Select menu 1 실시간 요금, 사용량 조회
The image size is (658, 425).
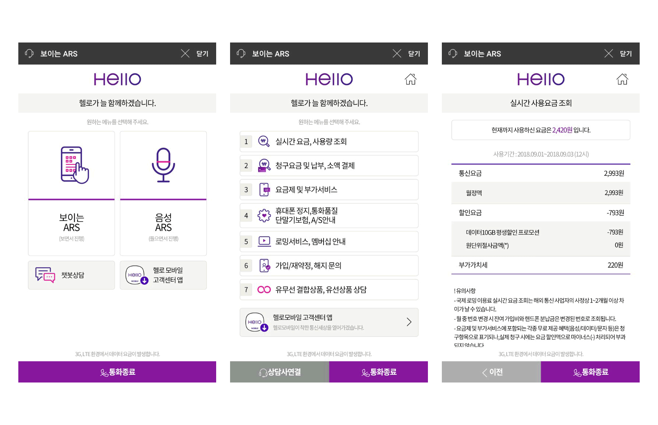pos(329,141)
